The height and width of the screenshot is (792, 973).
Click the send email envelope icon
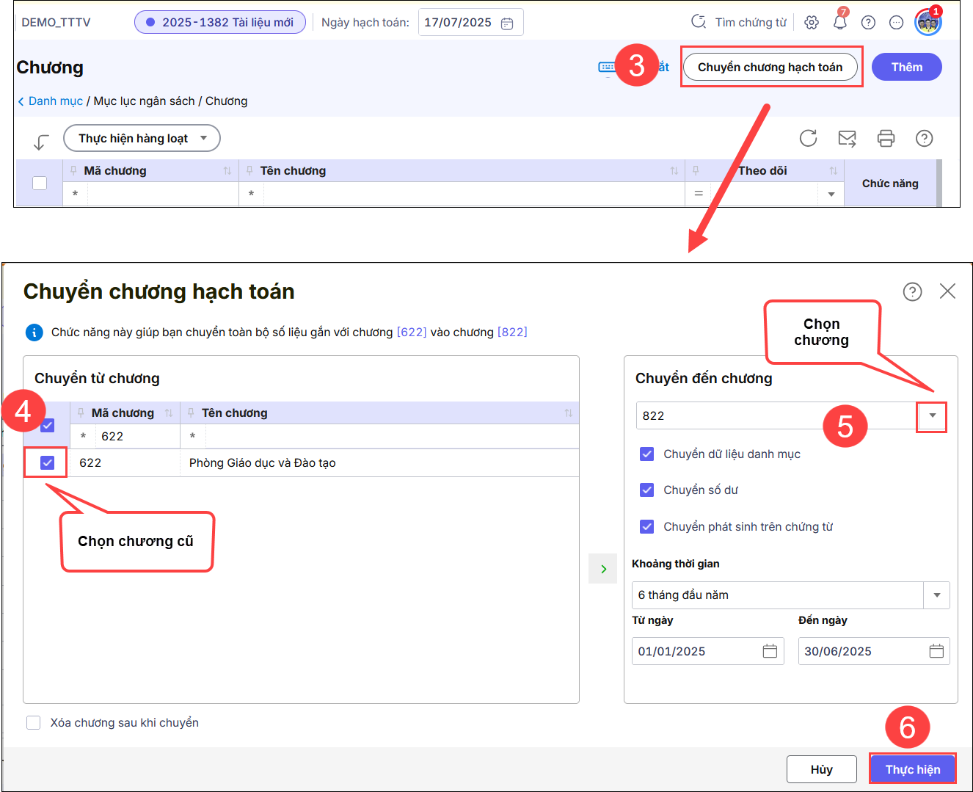847,138
